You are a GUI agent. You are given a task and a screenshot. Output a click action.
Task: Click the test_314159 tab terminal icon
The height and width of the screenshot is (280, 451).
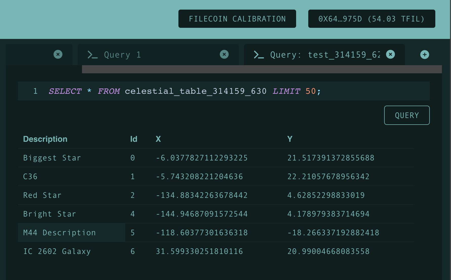click(259, 55)
